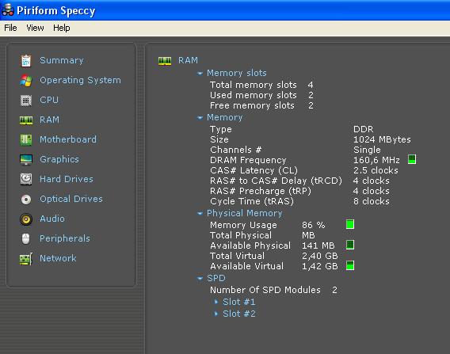The width and height of the screenshot is (450, 354).
Task: Click the RAM icon in the main panel header
Action: pos(165,60)
